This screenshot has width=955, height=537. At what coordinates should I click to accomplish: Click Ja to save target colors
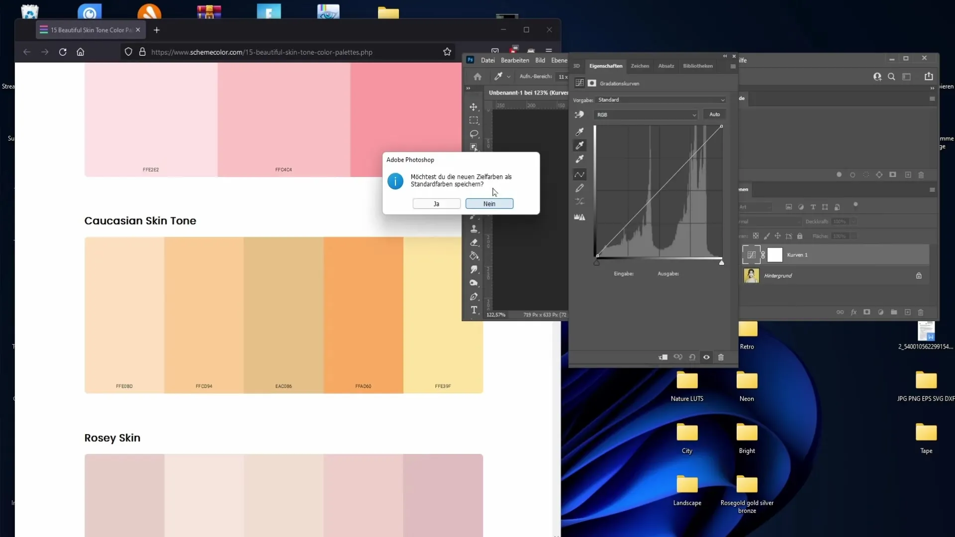click(x=436, y=203)
